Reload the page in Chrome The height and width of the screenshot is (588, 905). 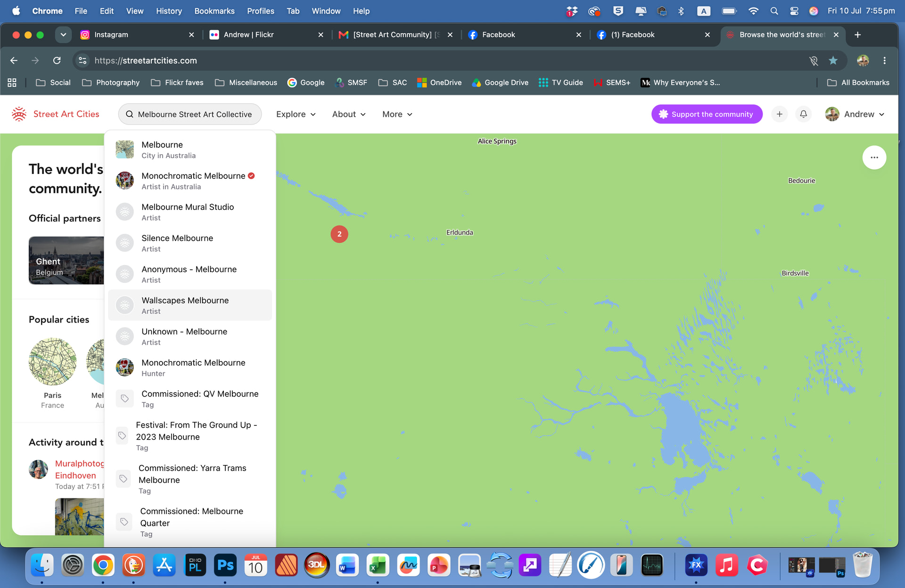pyautogui.click(x=57, y=60)
